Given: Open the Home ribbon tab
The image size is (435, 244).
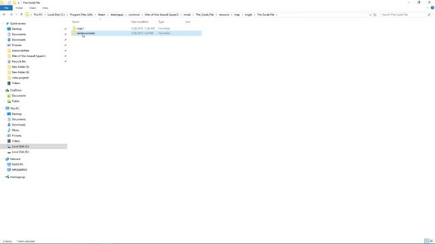Looking at the screenshot, I should (x=19, y=8).
